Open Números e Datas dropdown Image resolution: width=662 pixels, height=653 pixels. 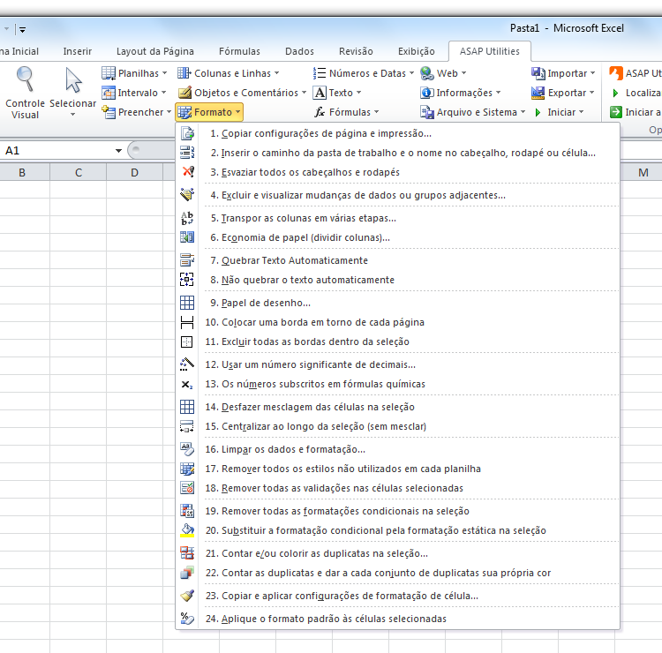coord(364,73)
